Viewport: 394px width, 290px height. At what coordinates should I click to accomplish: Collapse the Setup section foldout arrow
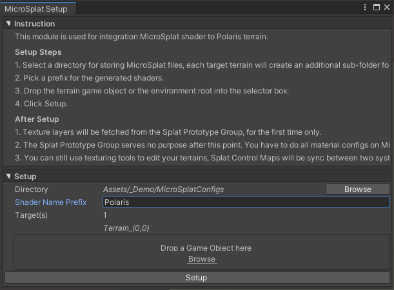8,177
